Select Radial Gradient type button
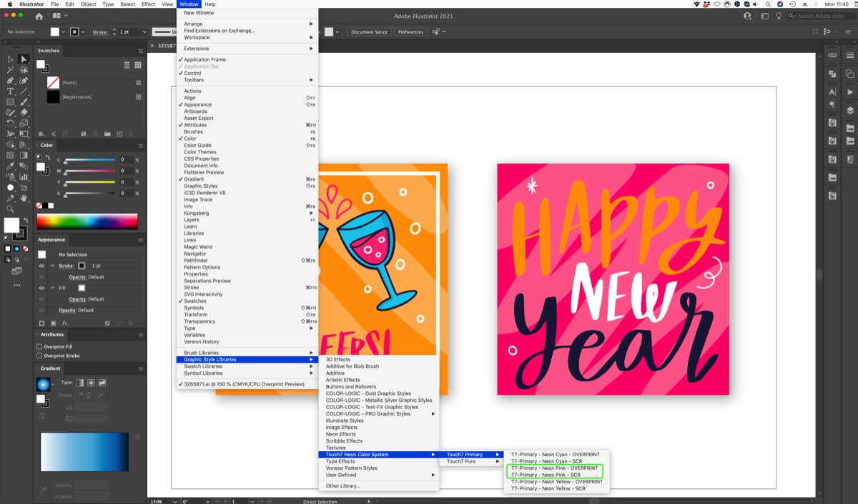Viewport: 858px width, 504px height. (91, 383)
